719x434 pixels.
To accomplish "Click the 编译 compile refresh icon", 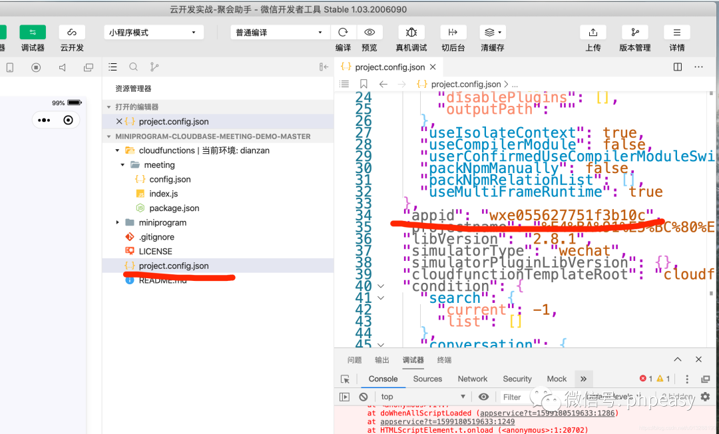I will [343, 32].
